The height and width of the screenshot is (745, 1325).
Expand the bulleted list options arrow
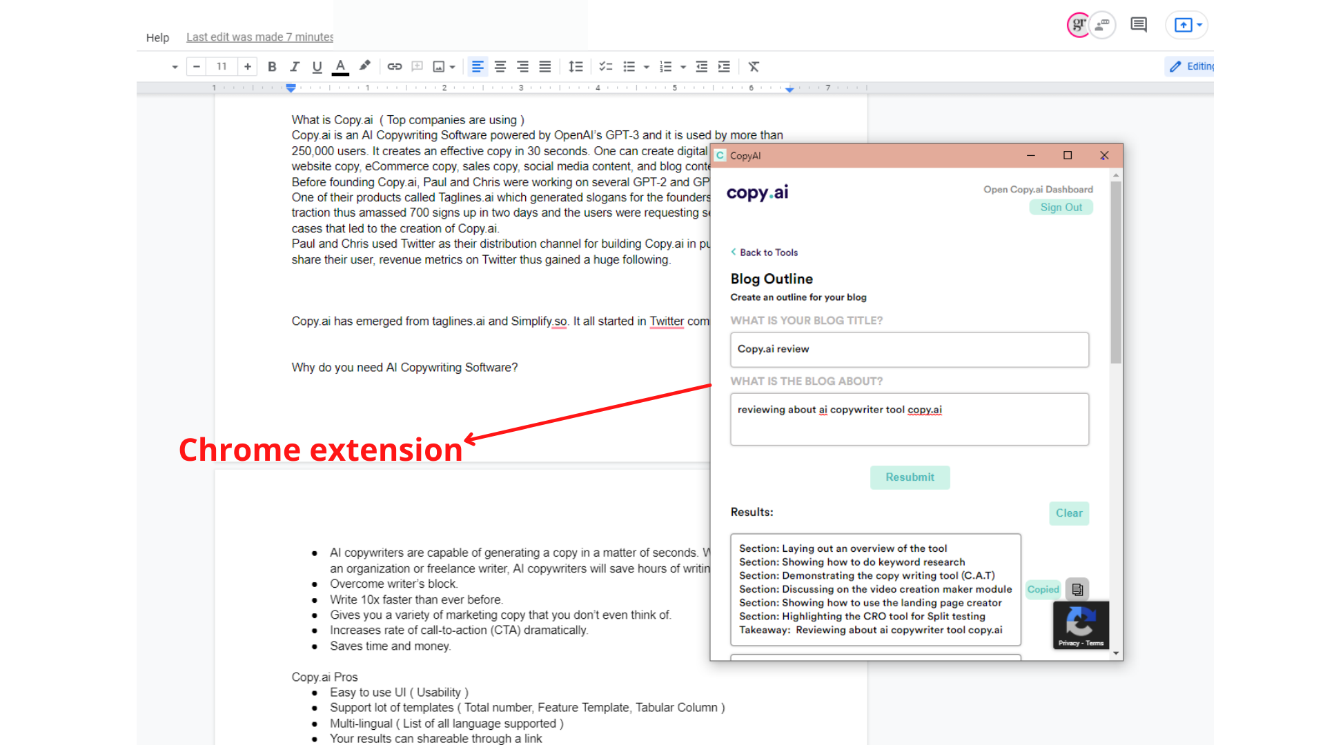647,68
